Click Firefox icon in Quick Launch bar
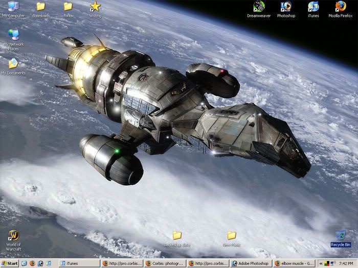The width and height of the screenshot is (358, 268). coord(32,263)
